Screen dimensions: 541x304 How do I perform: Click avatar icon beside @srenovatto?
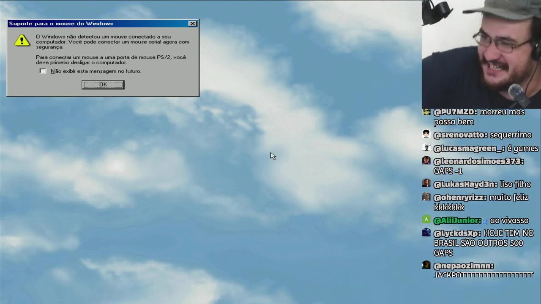[426, 134]
